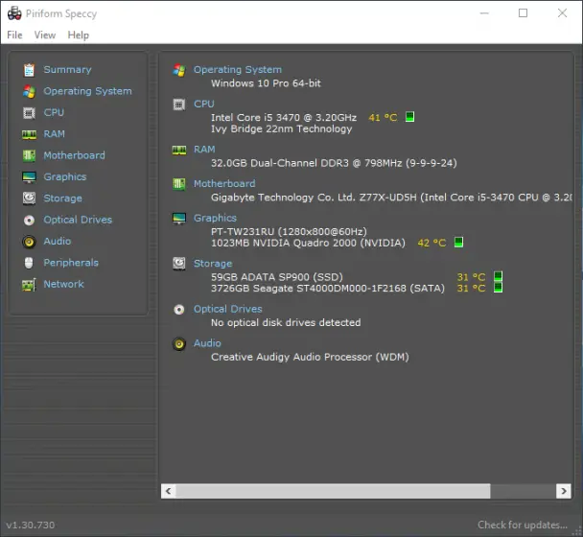The image size is (583, 537).
Task: Click the CPU heading link in summary
Action: tap(203, 104)
